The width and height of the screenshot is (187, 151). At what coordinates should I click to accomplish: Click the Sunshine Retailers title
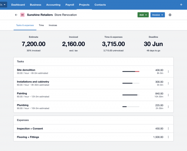[x=40, y=15]
